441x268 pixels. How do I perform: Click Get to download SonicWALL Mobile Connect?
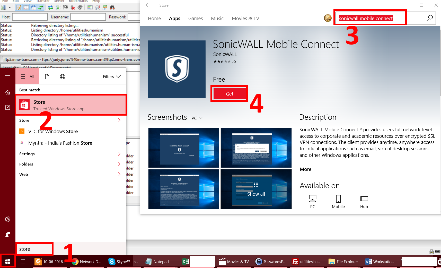[x=229, y=93]
